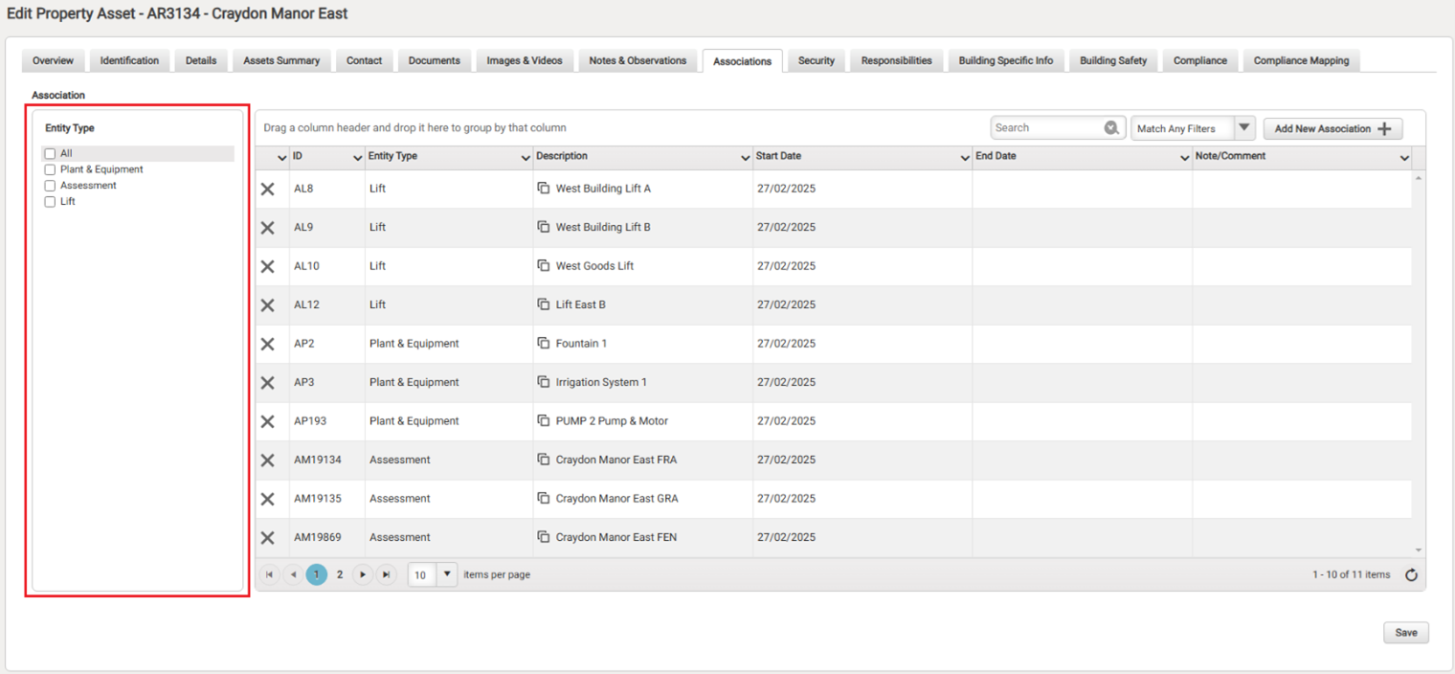Click the icon beside Craydon Manor East FRA
The width and height of the screenshot is (1455, 674).
[x=544, y=460]
